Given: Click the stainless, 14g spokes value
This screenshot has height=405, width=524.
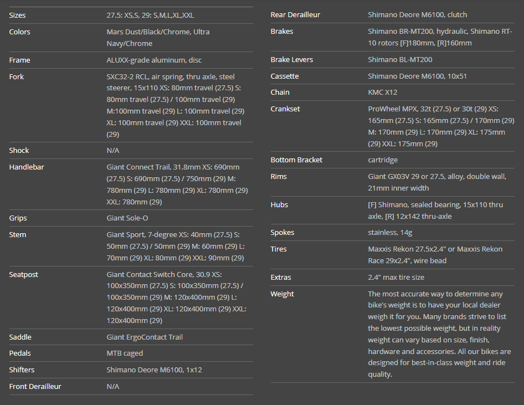Looking at the screenshot, I should 391,232.
